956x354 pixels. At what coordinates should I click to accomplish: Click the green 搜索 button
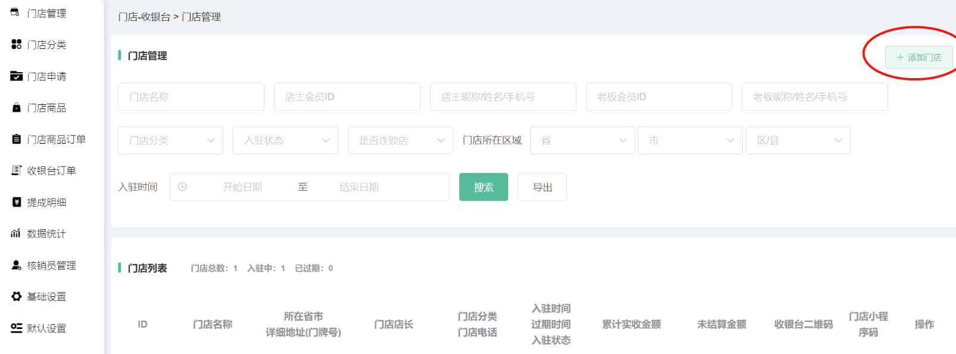[x=483, y=187]
